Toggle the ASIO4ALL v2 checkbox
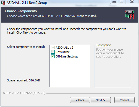The image size is (139, 107). [53, 48]
